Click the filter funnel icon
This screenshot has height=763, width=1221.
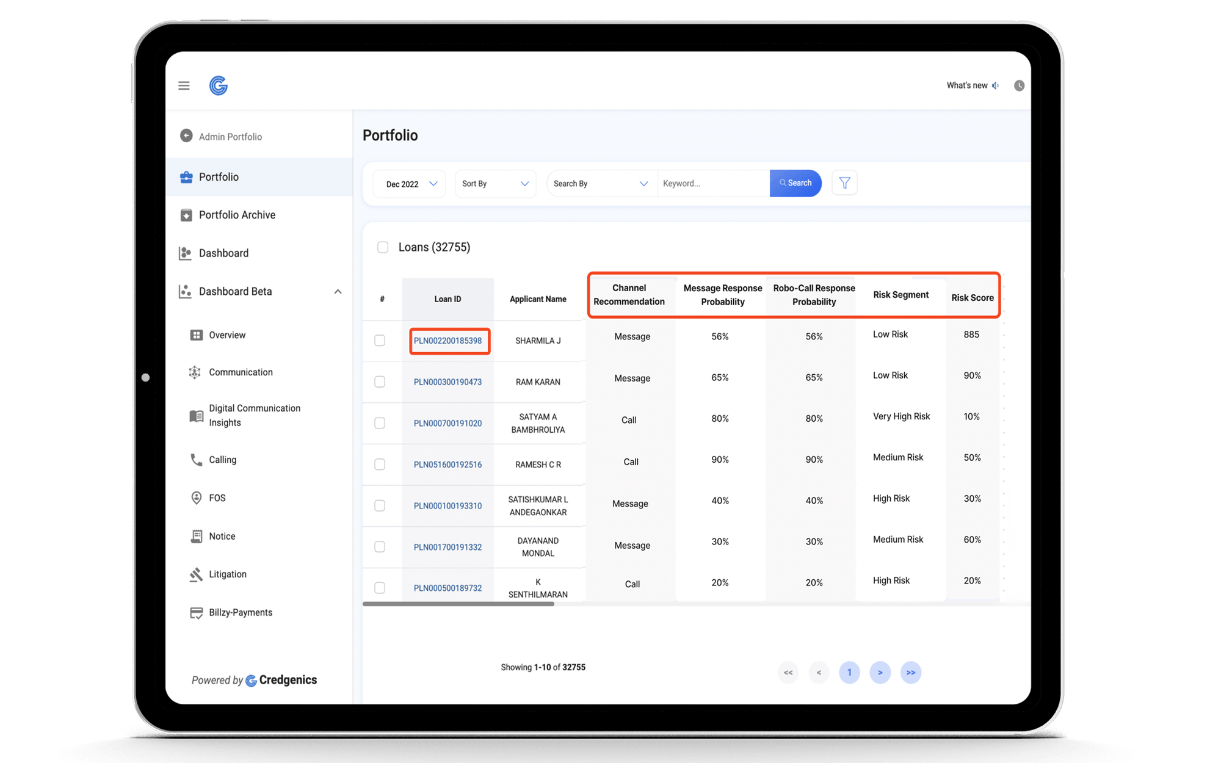tap(844, 183)
